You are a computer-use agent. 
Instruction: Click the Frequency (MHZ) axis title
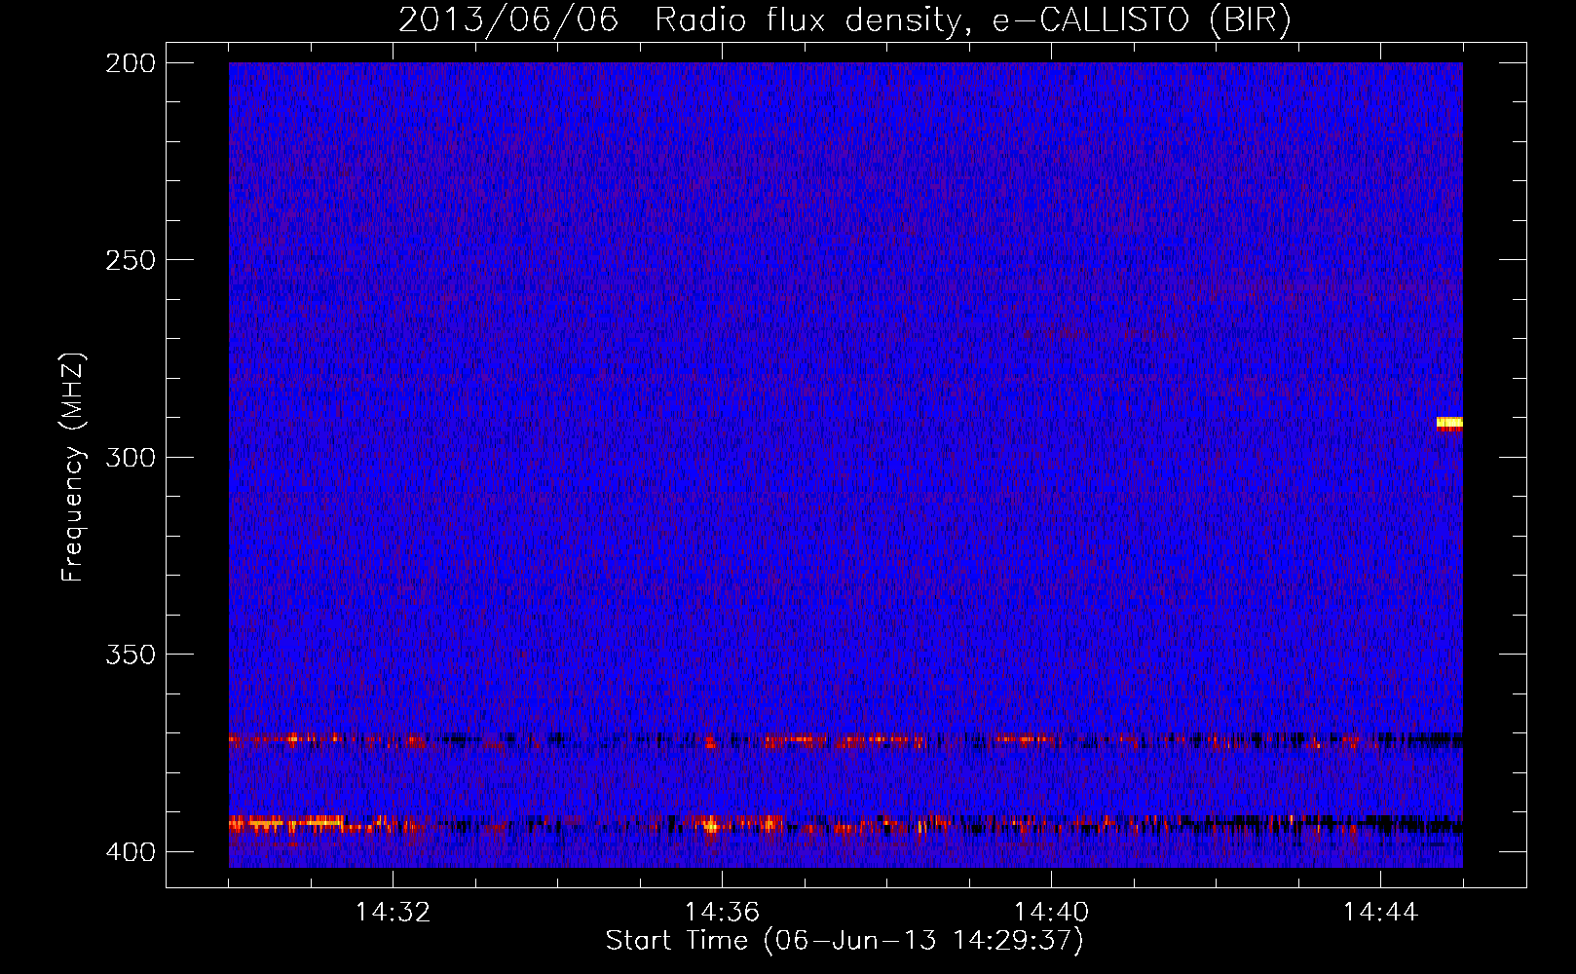[73, 467]
